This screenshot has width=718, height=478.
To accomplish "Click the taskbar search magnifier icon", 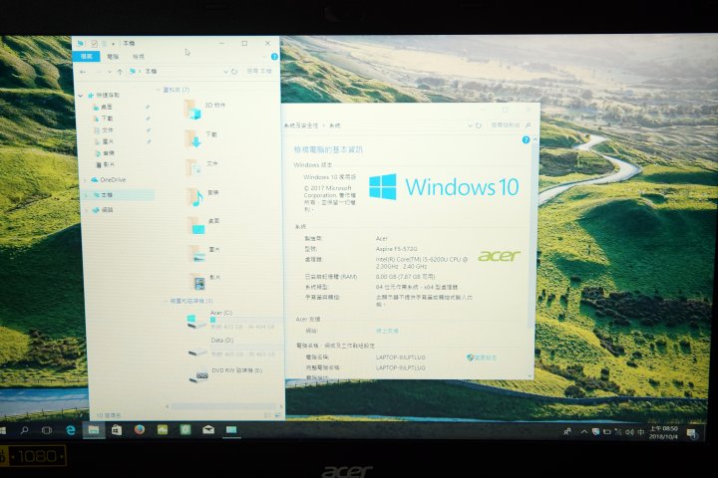I will click(x=24, y=430).
